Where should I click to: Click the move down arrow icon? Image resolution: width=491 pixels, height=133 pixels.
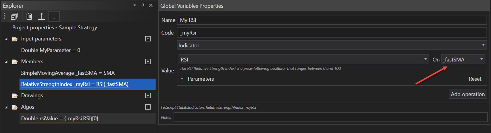pos(54,16)
